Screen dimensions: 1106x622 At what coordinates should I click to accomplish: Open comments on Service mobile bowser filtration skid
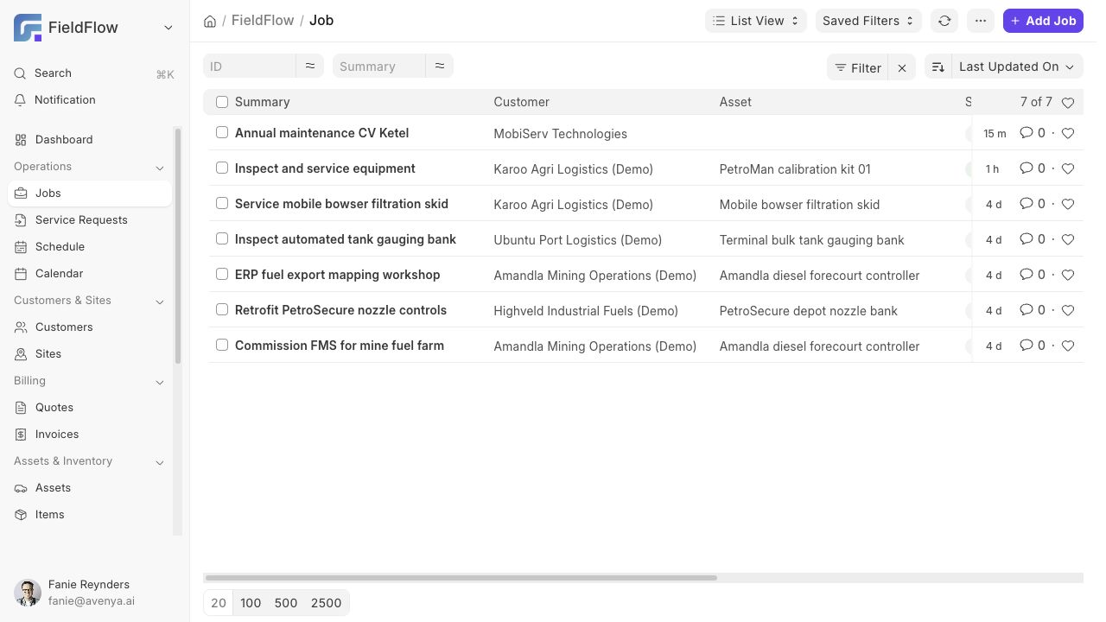pos(1033,204)
